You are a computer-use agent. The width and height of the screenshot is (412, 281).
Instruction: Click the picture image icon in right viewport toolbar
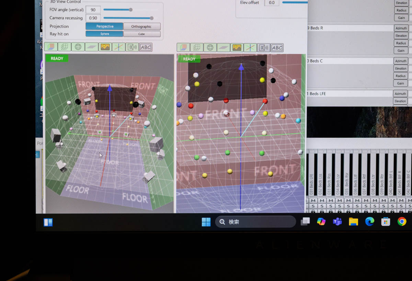pyautogui.click(x=237, y=48)
